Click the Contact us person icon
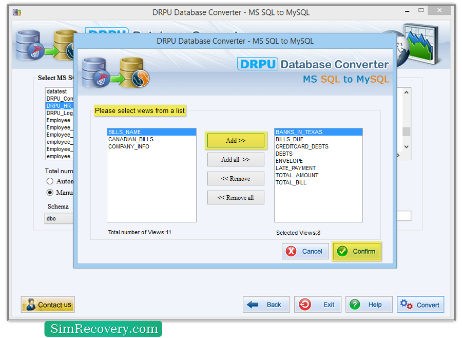The width and height of the screenshot is (462, 338). pos(30,305)
